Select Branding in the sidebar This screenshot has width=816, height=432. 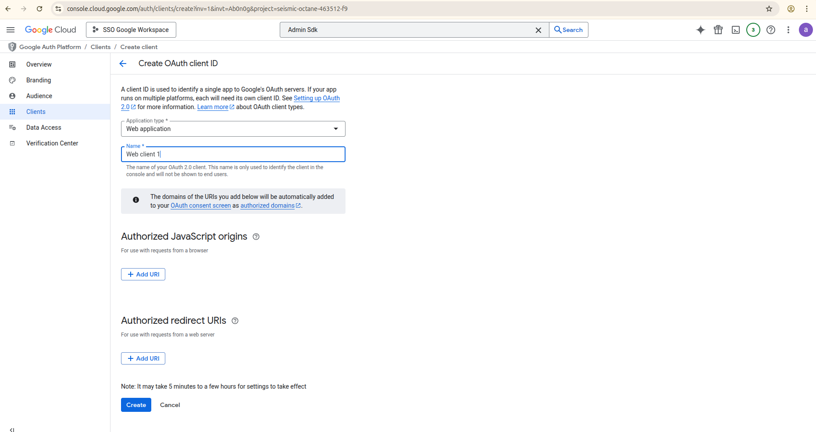(x=39, y=80)
